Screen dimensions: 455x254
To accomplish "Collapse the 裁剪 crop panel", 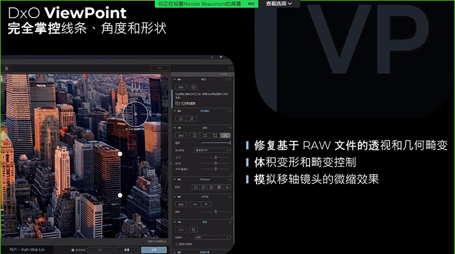I will pyautogui.click(x=175, y=222).
